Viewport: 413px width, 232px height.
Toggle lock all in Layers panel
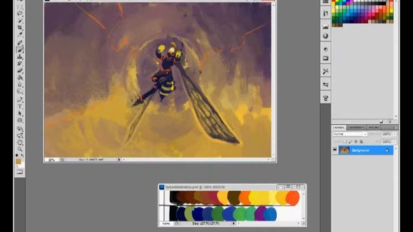point(361,142)
